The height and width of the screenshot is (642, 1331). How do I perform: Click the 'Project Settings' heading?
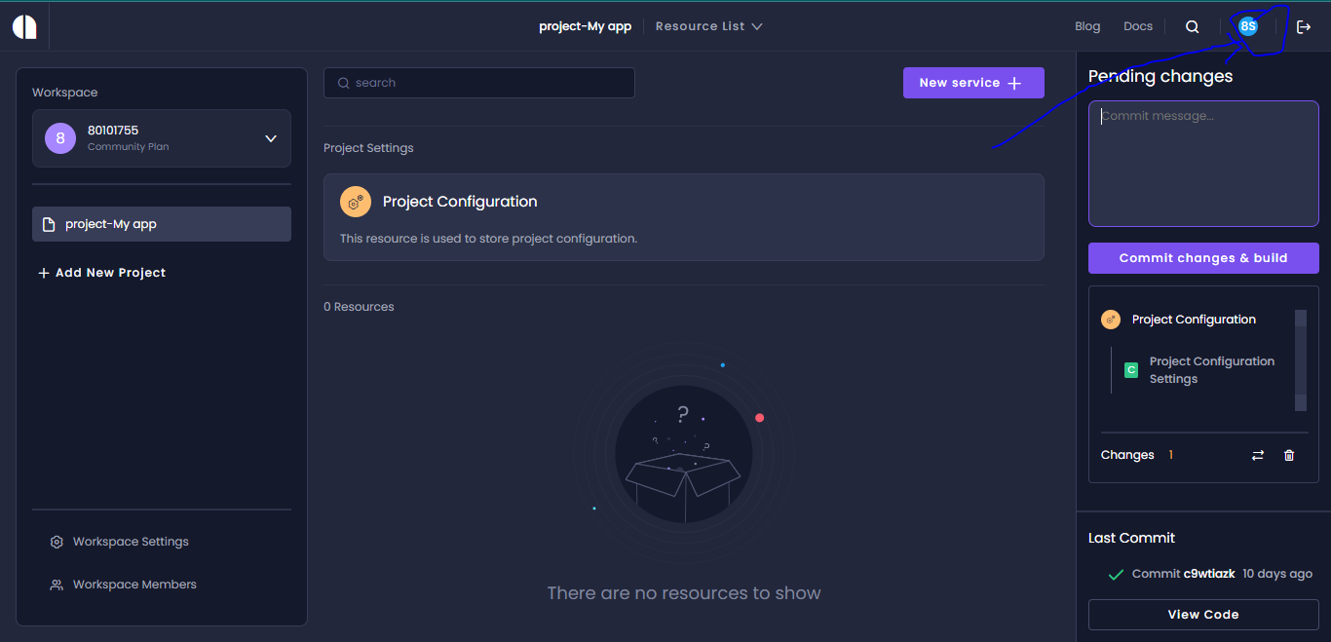point(368,148)
